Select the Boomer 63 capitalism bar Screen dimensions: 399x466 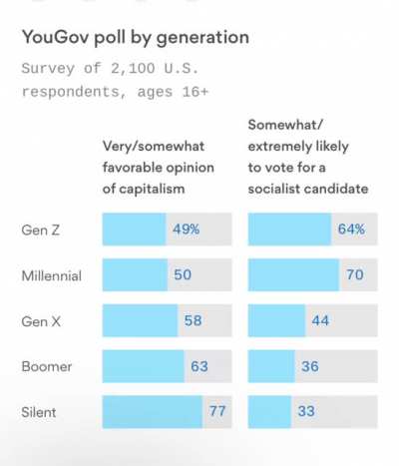pyautogui.click(x=167, y=366)
